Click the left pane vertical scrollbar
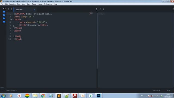Image resolution: width=174 pixels, height=98 pixels. [x=97, y=41]
